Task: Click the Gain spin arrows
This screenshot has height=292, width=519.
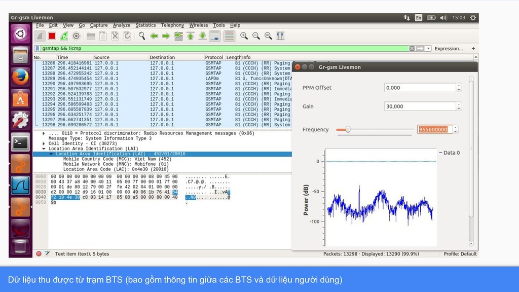Action: pos(459,106)
